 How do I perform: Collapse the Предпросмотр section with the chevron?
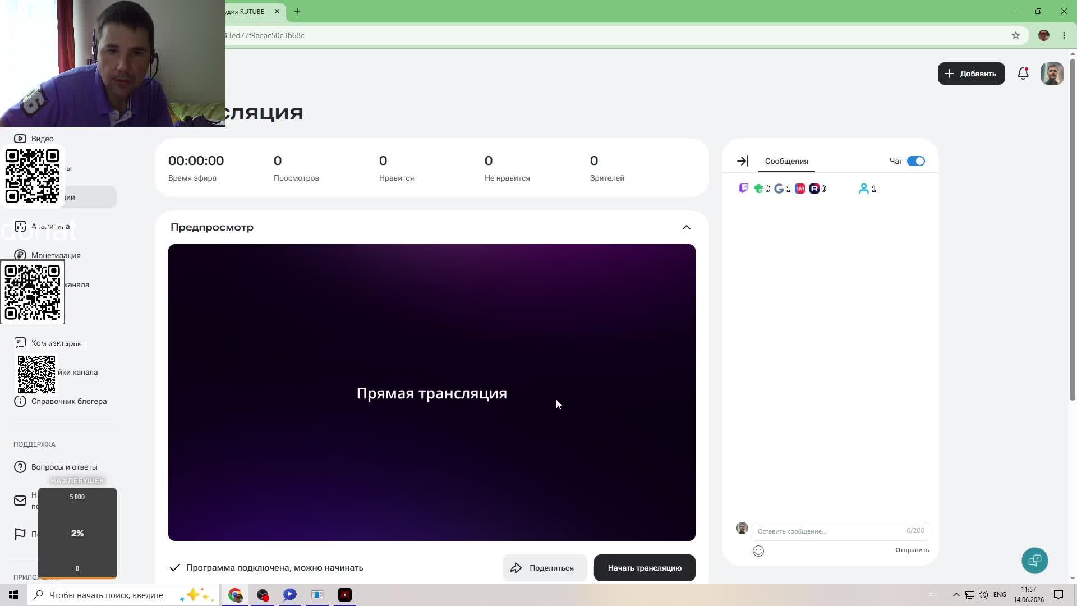click(x=687, y=227)
